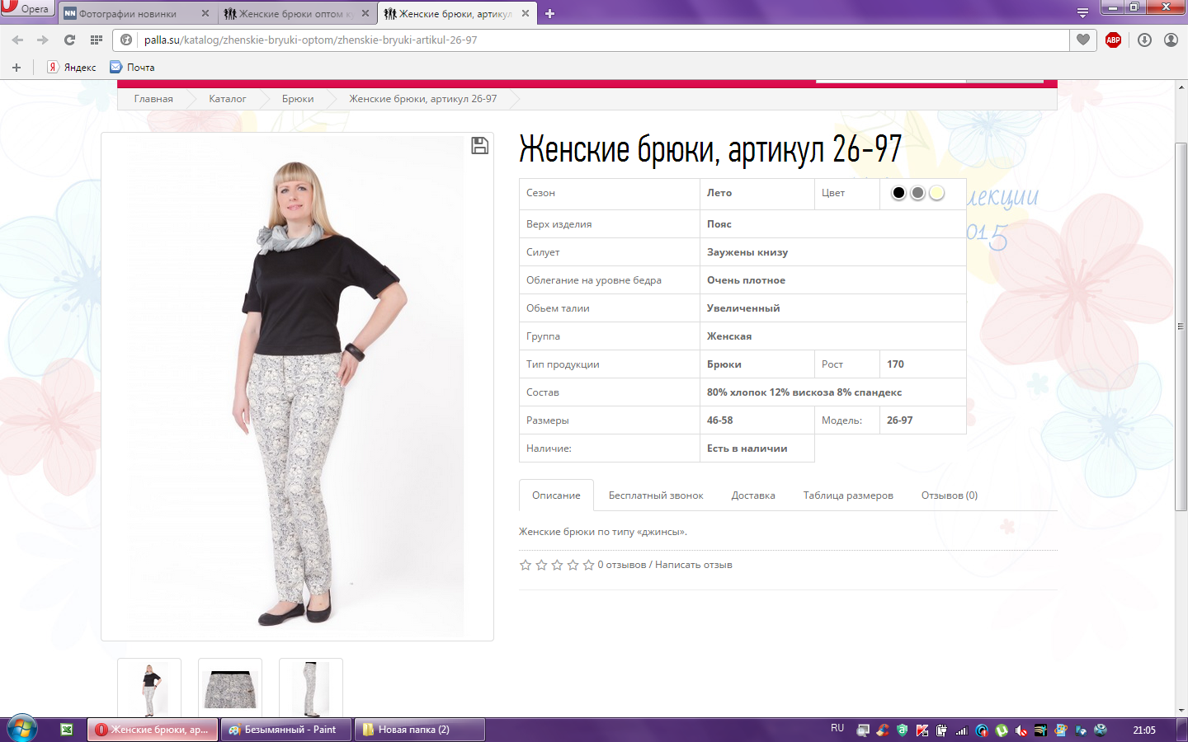Click the 46-58 sizes value
Screen dimensions: 1188x742
tap(719, 420)
